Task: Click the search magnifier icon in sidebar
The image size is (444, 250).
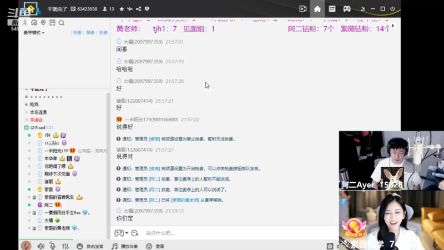Action: coord(62,23)
